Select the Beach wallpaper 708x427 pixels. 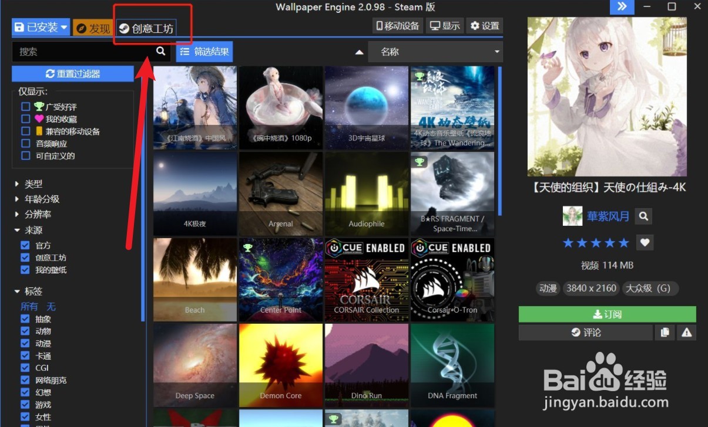(195, 280)
